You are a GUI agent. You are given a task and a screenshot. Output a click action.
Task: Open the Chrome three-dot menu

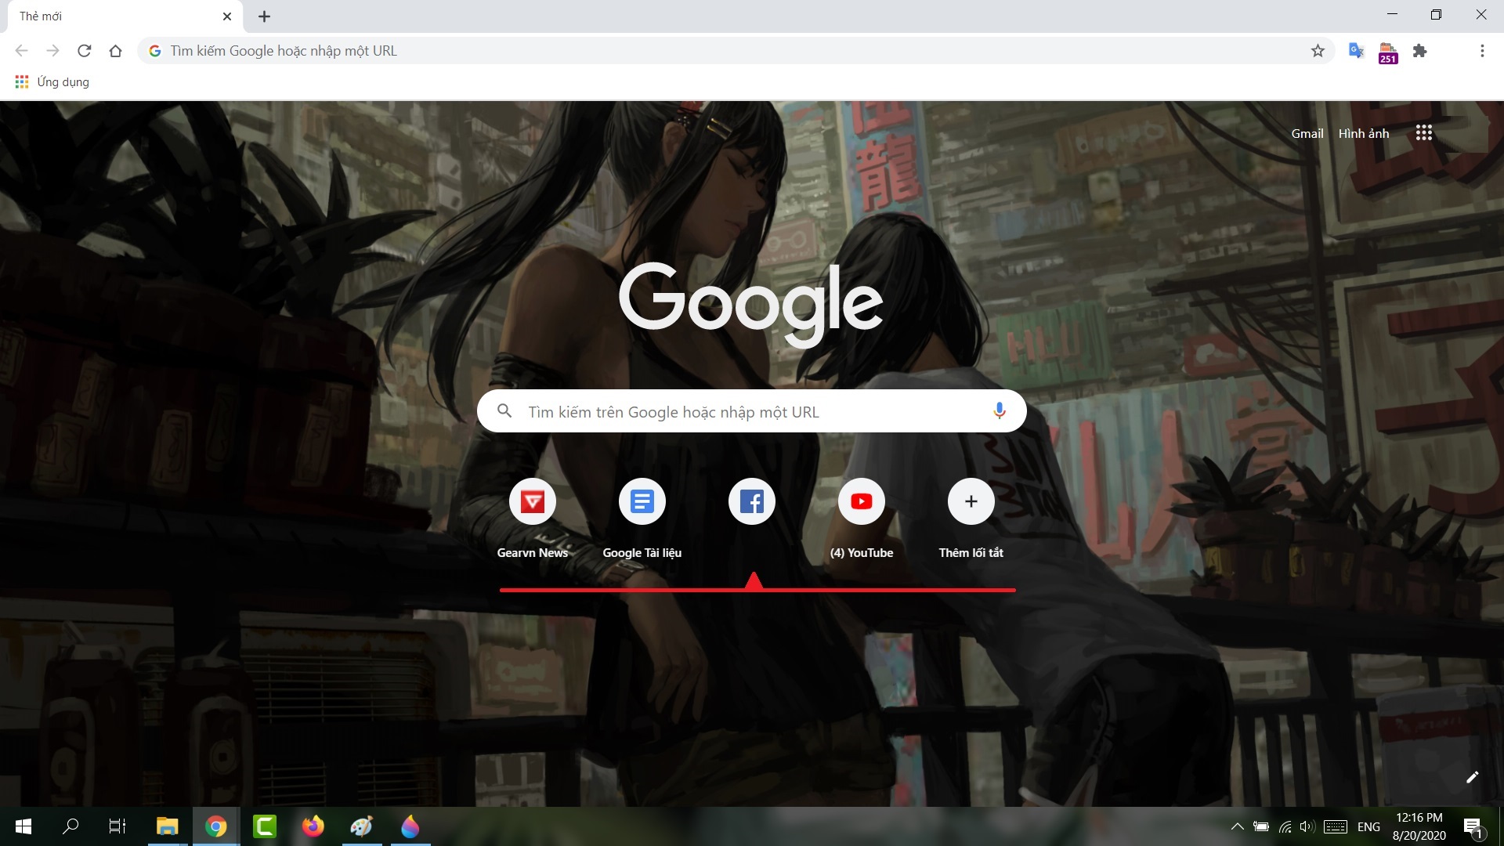(x=1481, y=51)
